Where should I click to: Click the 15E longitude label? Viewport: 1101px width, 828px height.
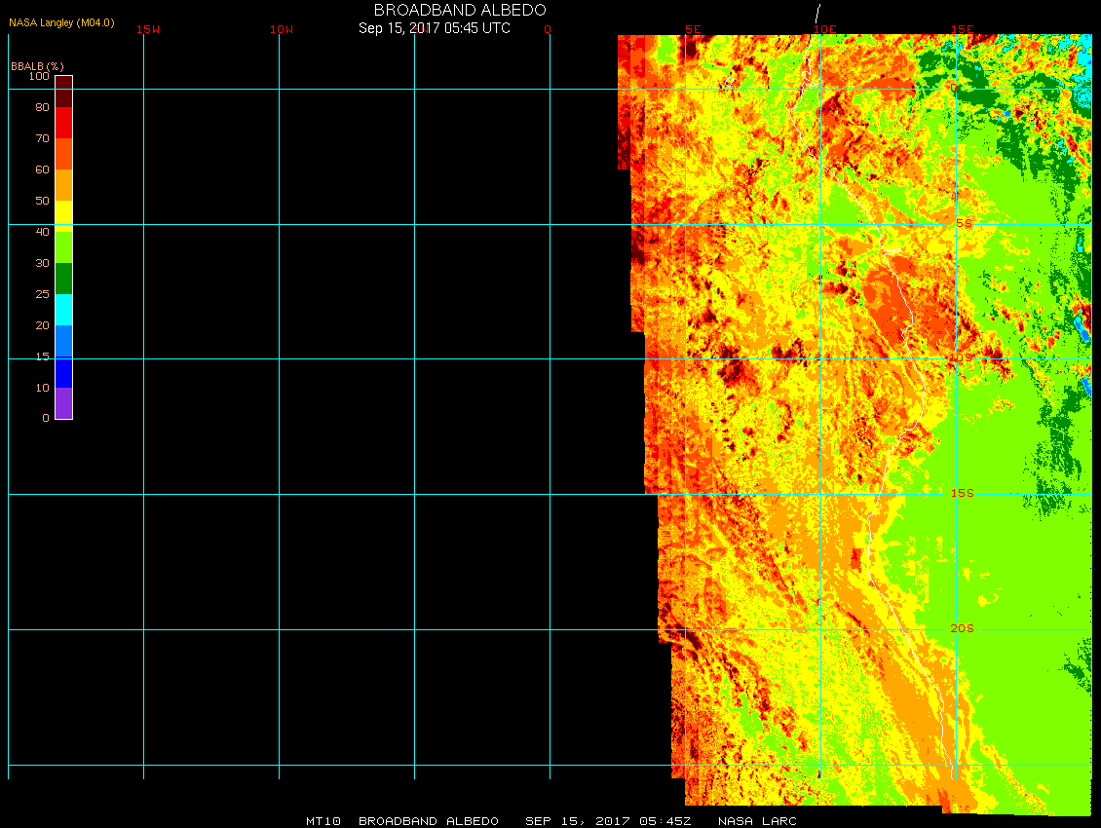click(x=963, y=29)
